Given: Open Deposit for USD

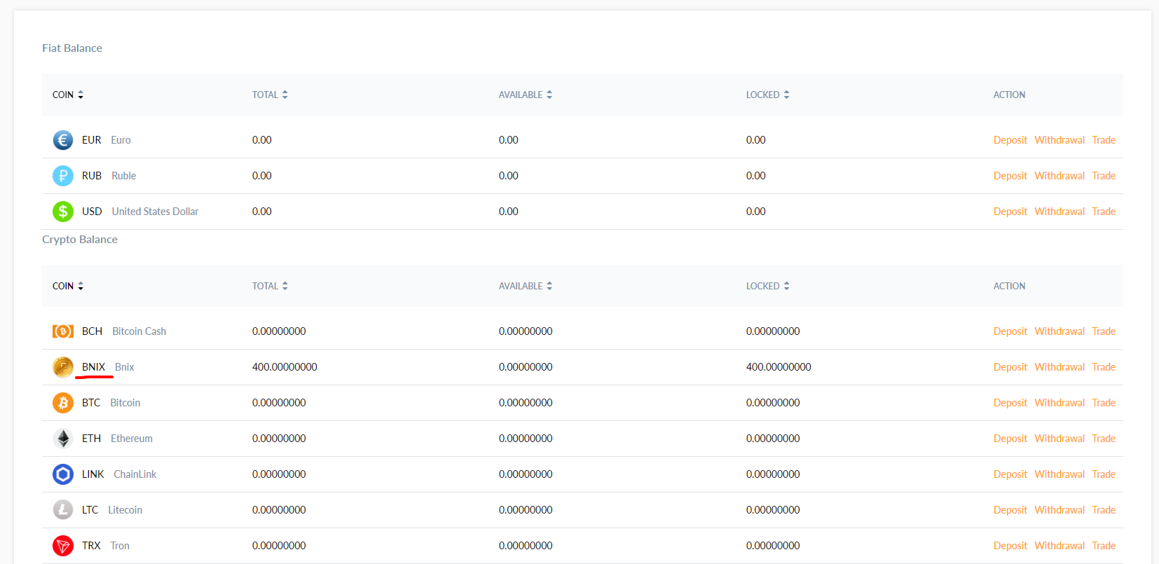Looking at the screenshot, I should point(1010,212).
